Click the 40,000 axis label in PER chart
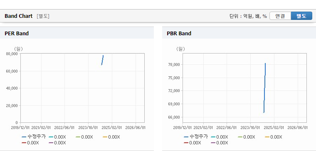This screenshot has width=316, height=151. pyautogui.click(x=12, y=88)
